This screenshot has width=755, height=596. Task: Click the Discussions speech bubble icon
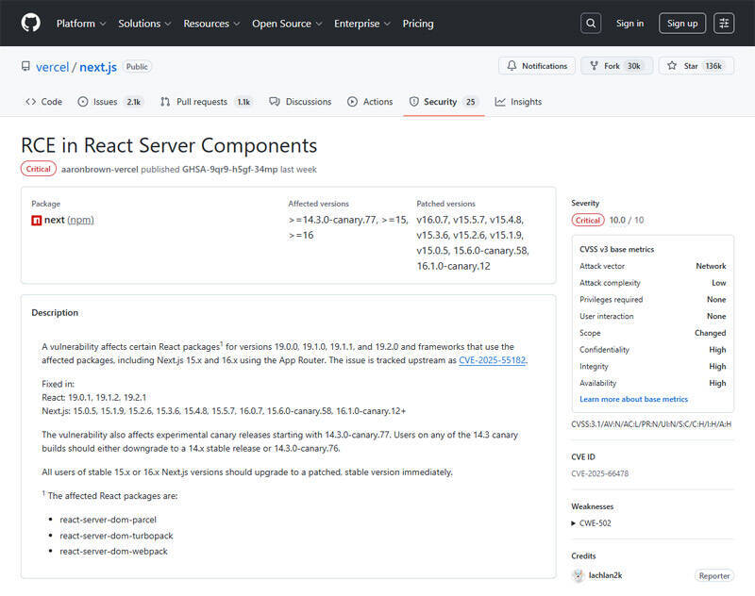274,101
